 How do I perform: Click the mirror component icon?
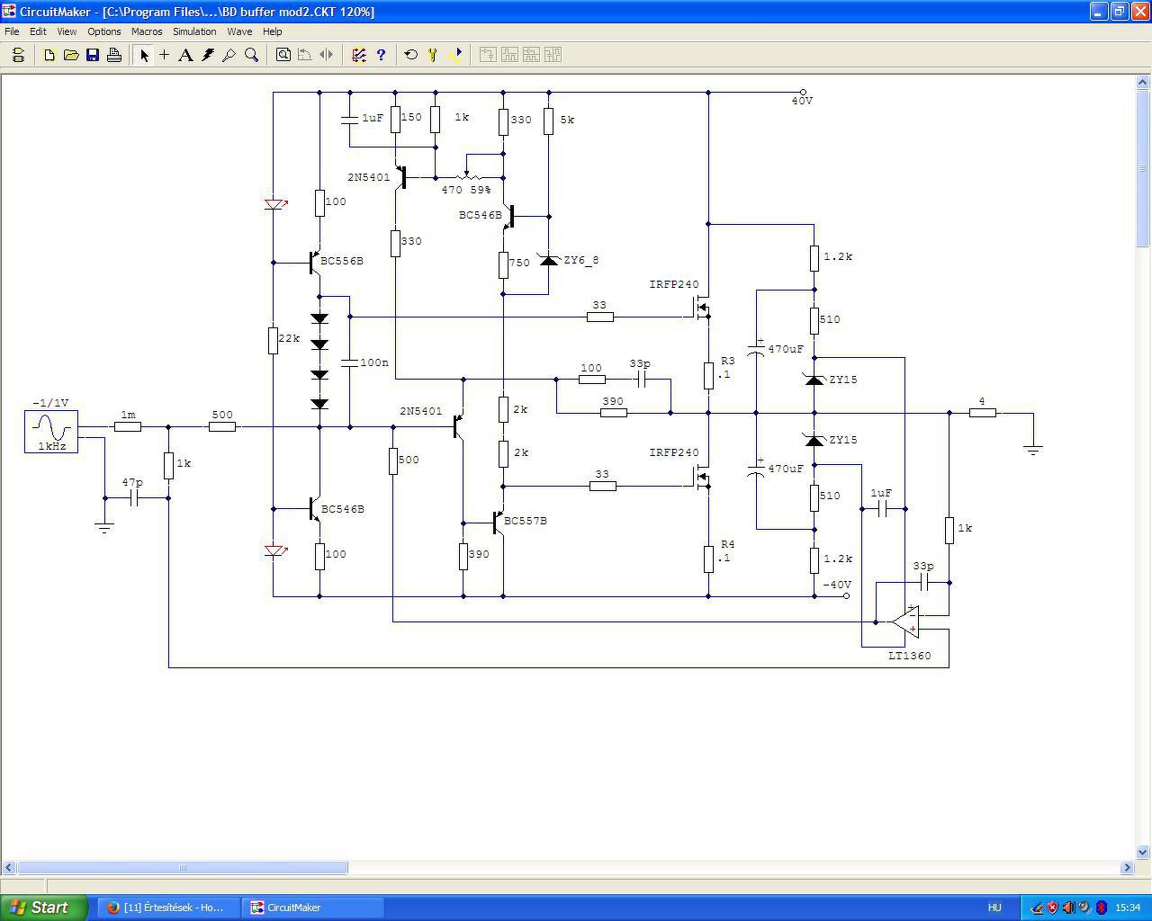[327, 55]
